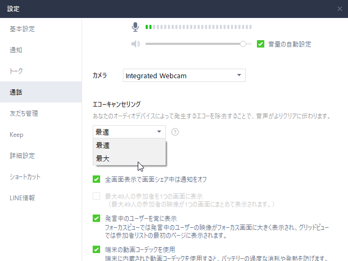The image size is (348, 261).
Task: Select the 通話 settings tab
Action: click(x=41, y=92)
